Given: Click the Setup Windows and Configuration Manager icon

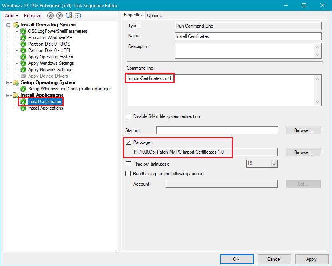Looking at the screenshot, I should click(23, 89).
